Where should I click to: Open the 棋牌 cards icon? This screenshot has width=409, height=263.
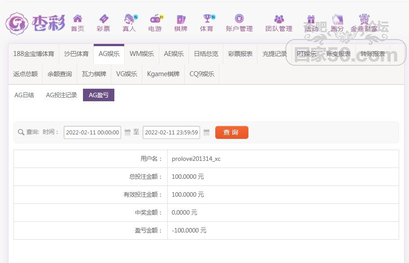coord(181,19)
